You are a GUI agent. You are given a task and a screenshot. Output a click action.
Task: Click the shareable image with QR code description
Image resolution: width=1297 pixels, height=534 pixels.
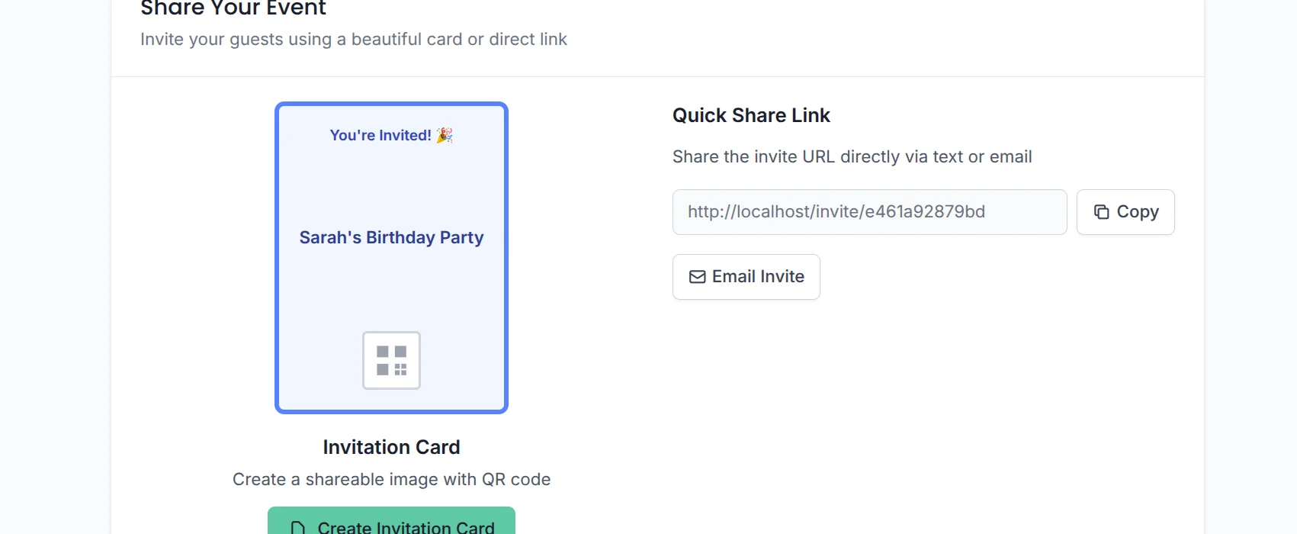pos(391,479)
